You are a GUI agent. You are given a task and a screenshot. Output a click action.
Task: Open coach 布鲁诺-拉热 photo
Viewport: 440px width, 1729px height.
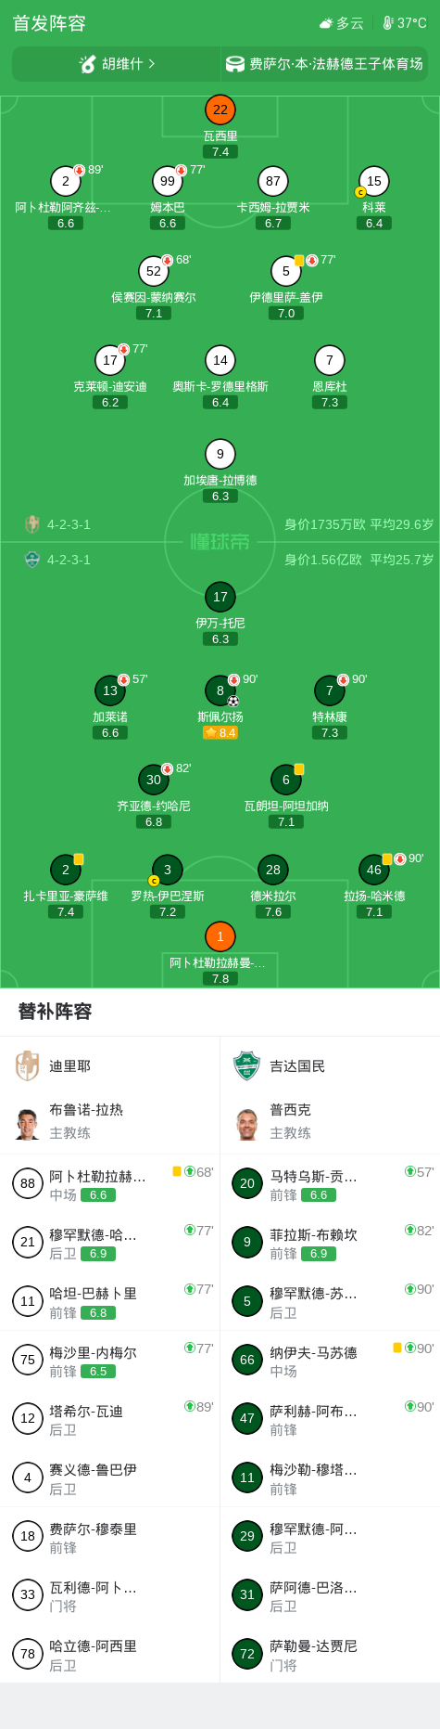28,1123
